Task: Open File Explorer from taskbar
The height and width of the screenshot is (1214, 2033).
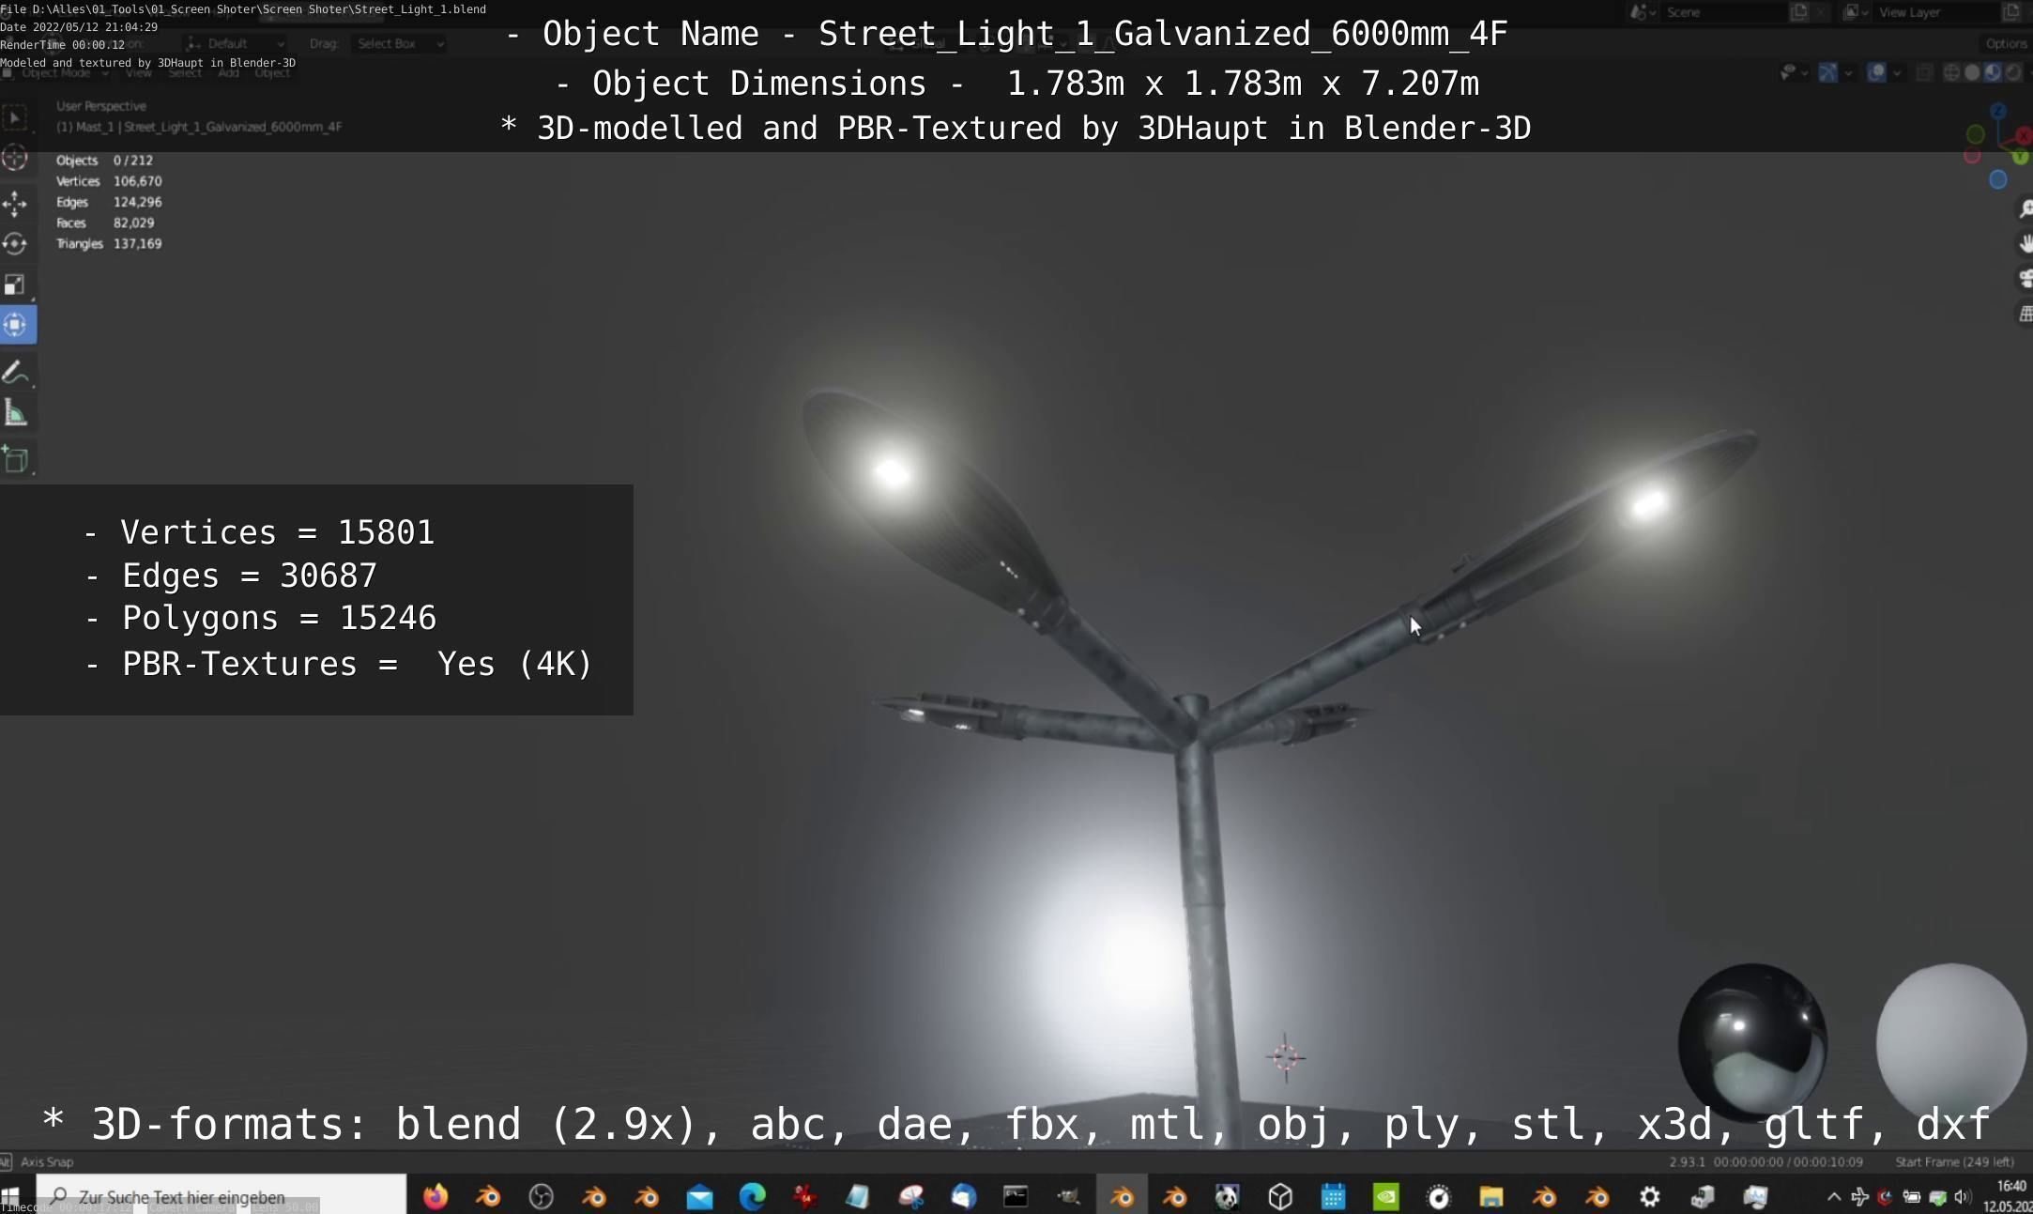Action: (x=1490, y=1196)
